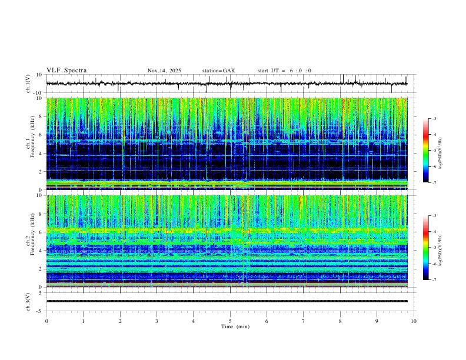Click the "ch.3(V)" axis label
Screen dimensions: 466x360
point(28,302)
